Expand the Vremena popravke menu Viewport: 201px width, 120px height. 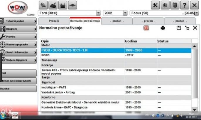coord(18,45)
